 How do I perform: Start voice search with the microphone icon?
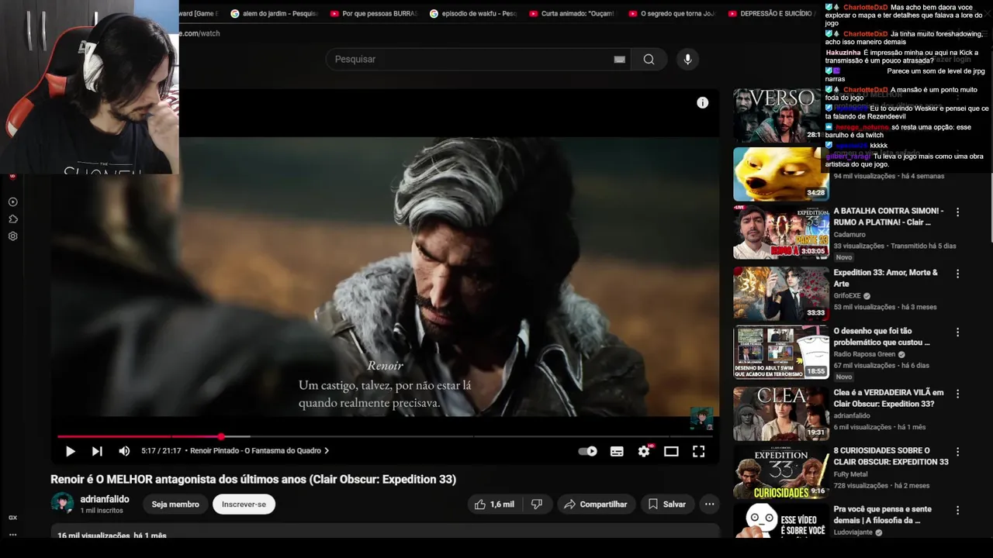point(687,60)
